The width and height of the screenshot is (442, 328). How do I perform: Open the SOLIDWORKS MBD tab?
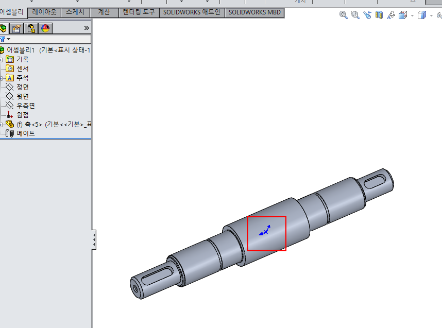click(254, 12)
